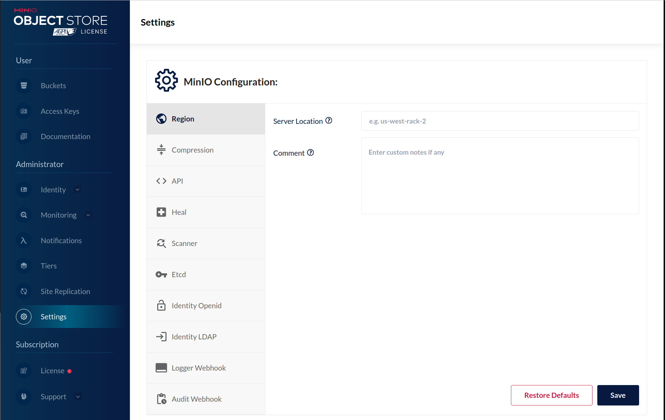Expand the Identity menu chevron
The width and height of the screenshot is (665, 420).
pyautogui.click(x=77, y=190)
